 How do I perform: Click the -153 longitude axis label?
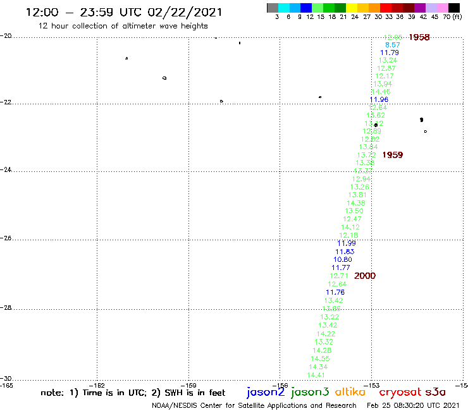tap(372, 386)
